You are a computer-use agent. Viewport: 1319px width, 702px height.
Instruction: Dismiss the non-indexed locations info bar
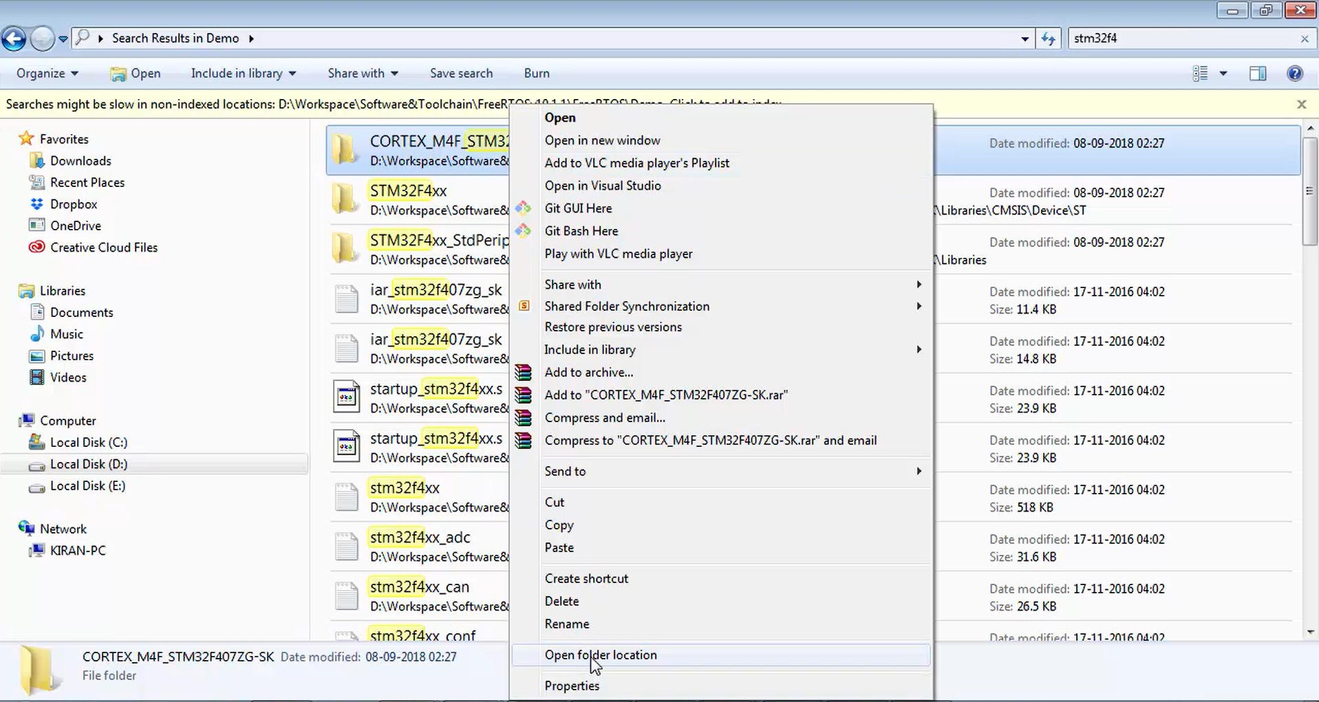[x=1301, y=105]
